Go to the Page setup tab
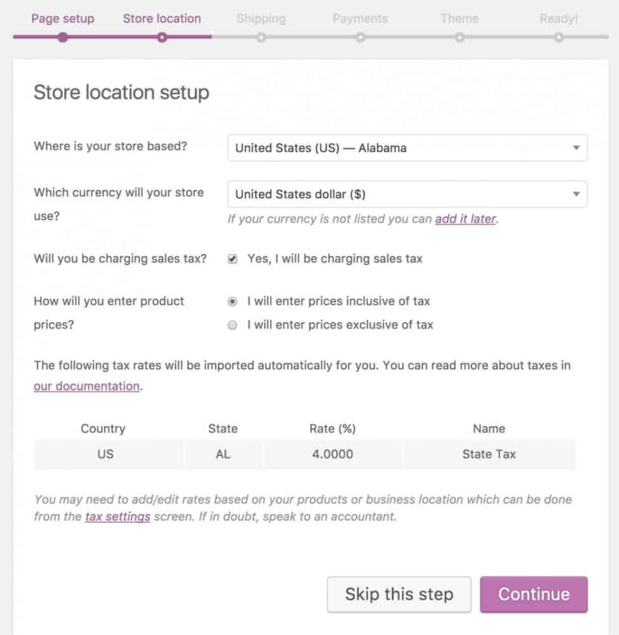Screen dimensions: 619x635 click(x=63, y=18)
